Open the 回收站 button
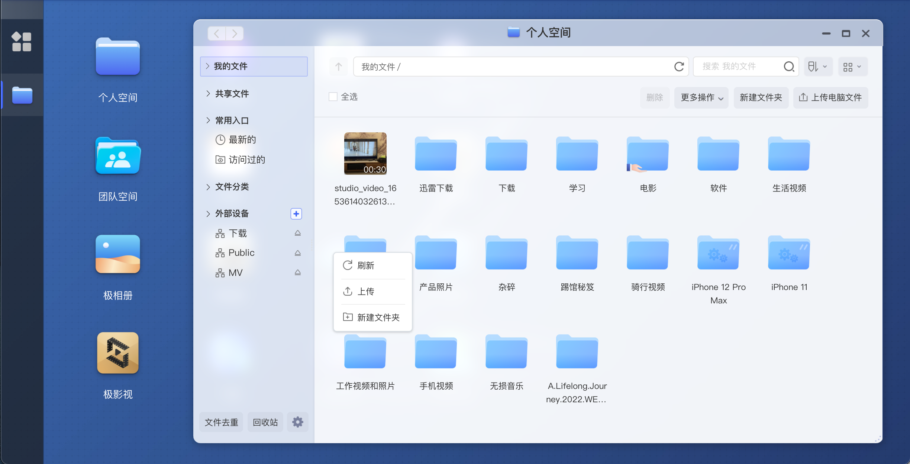 pyautogui.click(x=265, y=422)
